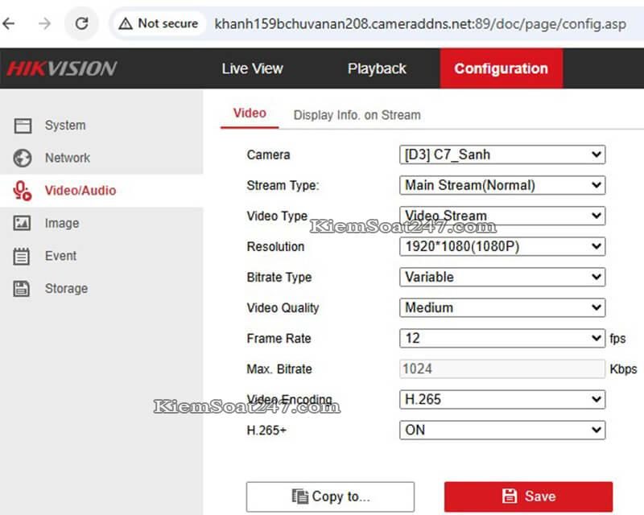Click the Event calendar icon
The image size is (644, 515).
22,256
